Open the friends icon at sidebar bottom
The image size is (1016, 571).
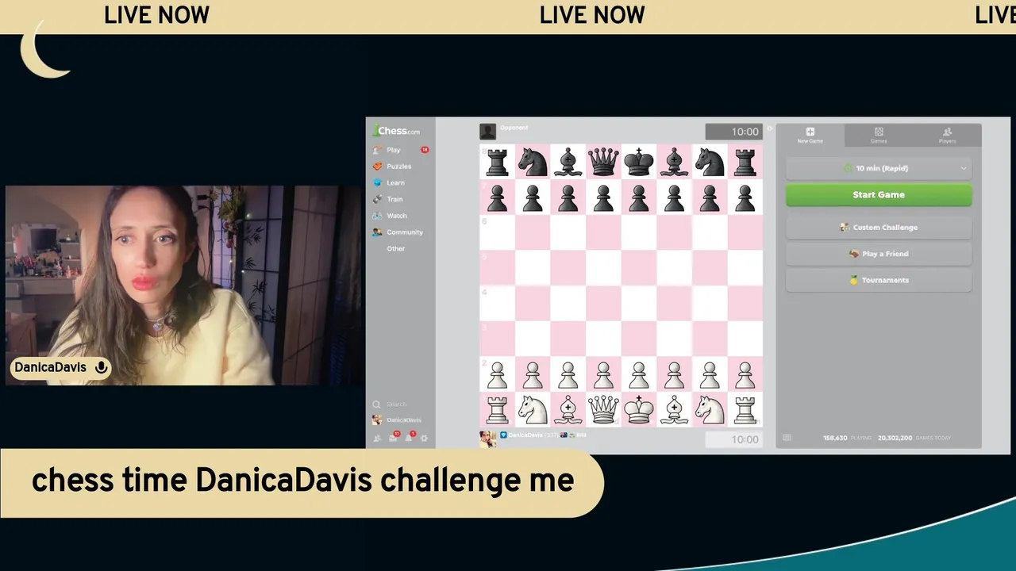tap(377, 439)
